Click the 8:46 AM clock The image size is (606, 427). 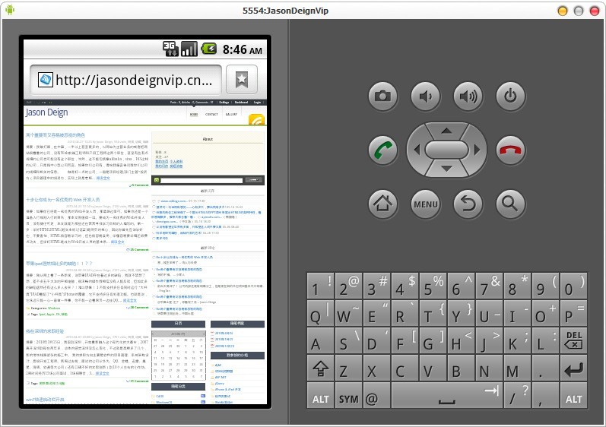click(243, 50)
